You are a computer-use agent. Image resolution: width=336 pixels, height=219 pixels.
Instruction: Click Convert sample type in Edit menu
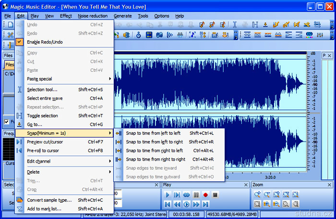pyautogui.click(x=49, y=200)
